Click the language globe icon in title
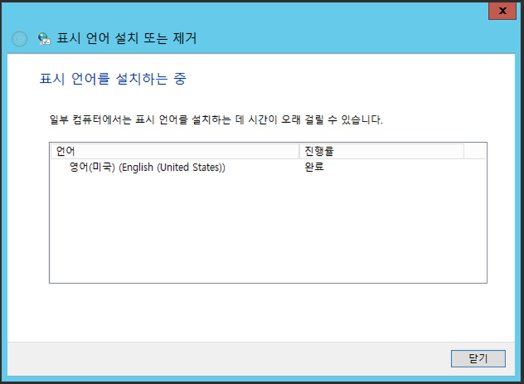This screenshot has width=524, height=384. point(44,39)
